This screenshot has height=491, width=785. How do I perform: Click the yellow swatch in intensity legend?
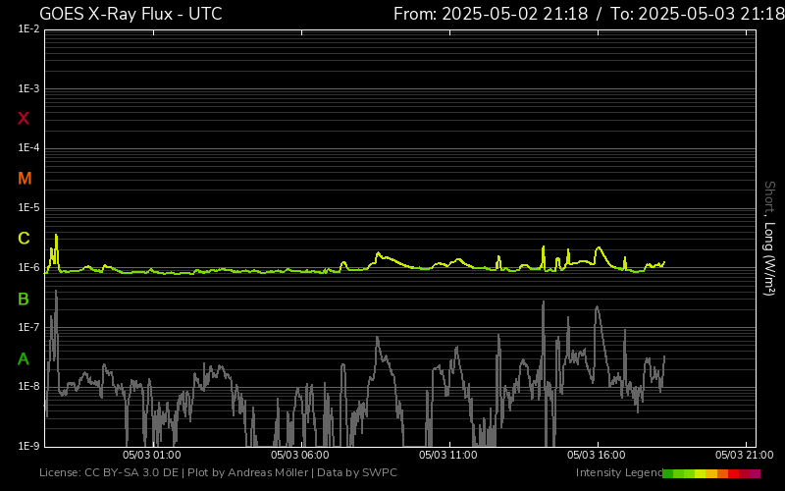(x=701, y=473)
